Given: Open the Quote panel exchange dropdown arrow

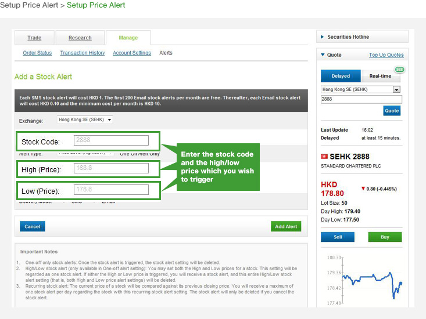Looking at the screenshot, I should point(396,89).
